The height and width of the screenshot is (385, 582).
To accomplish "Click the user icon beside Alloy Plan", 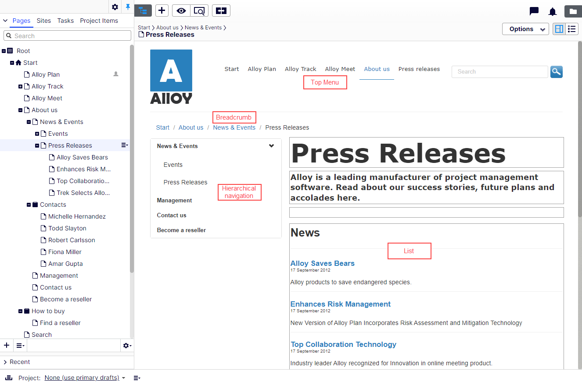I will tap(116, 74).
